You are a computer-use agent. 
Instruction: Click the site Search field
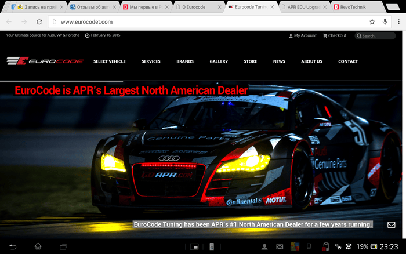coord(375,36)
